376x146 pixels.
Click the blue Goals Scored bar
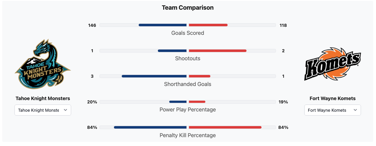(x=163, y=25)
